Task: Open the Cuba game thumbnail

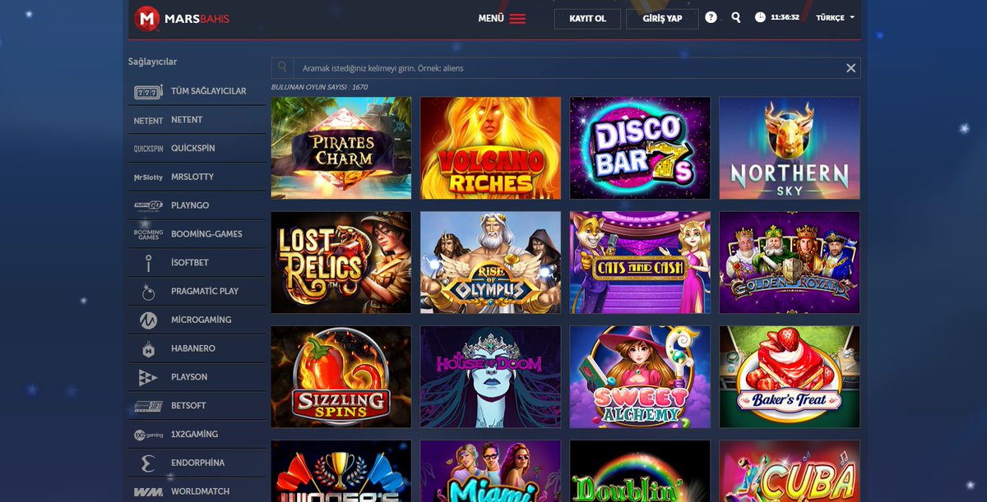Action: pos(790,471)
